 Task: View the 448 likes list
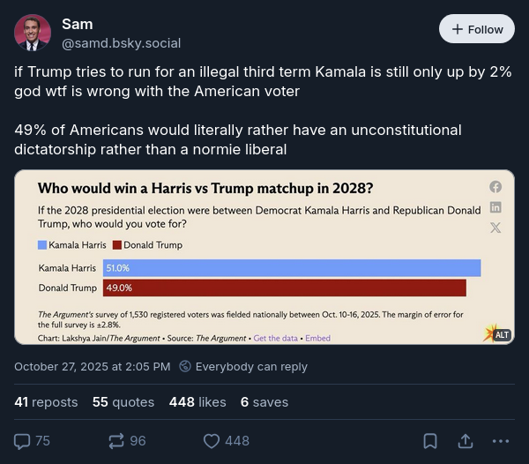(x=197, y=401)
